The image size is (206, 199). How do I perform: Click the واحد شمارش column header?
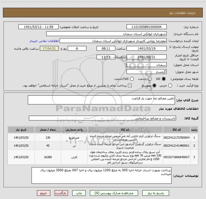click(x=74, y=130)
